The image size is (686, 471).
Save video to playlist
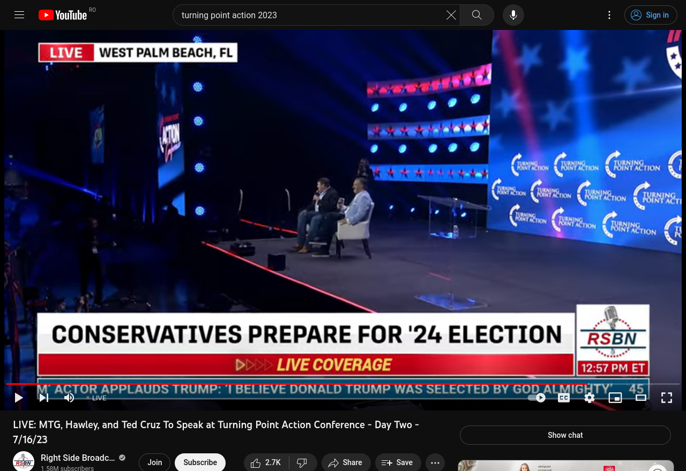(x=398, y=462)
